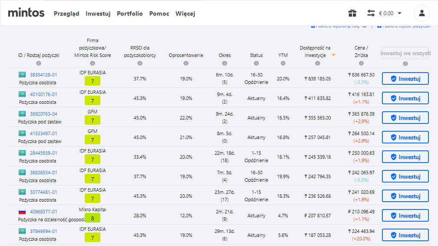The height and width of the screenshot is (246, 438).
Task: Click Inwestuj for loan 28445939-01
Action: [405, 157]
